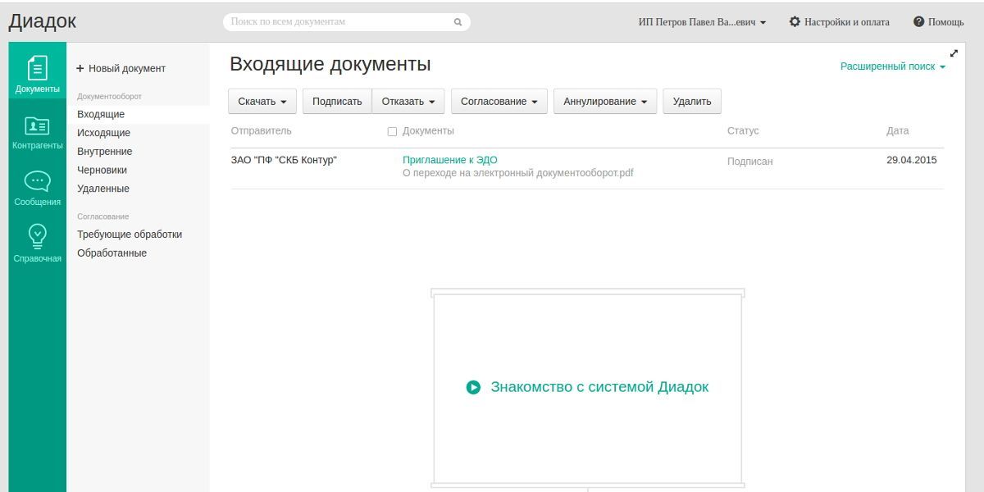This screenshot has height=492, width=984.
Task: Click the Подписан status
Action: (x=749, y=162)
